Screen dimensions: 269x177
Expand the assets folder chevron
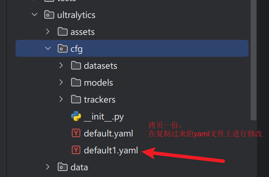pyautogui.click(x=48, y=31)
